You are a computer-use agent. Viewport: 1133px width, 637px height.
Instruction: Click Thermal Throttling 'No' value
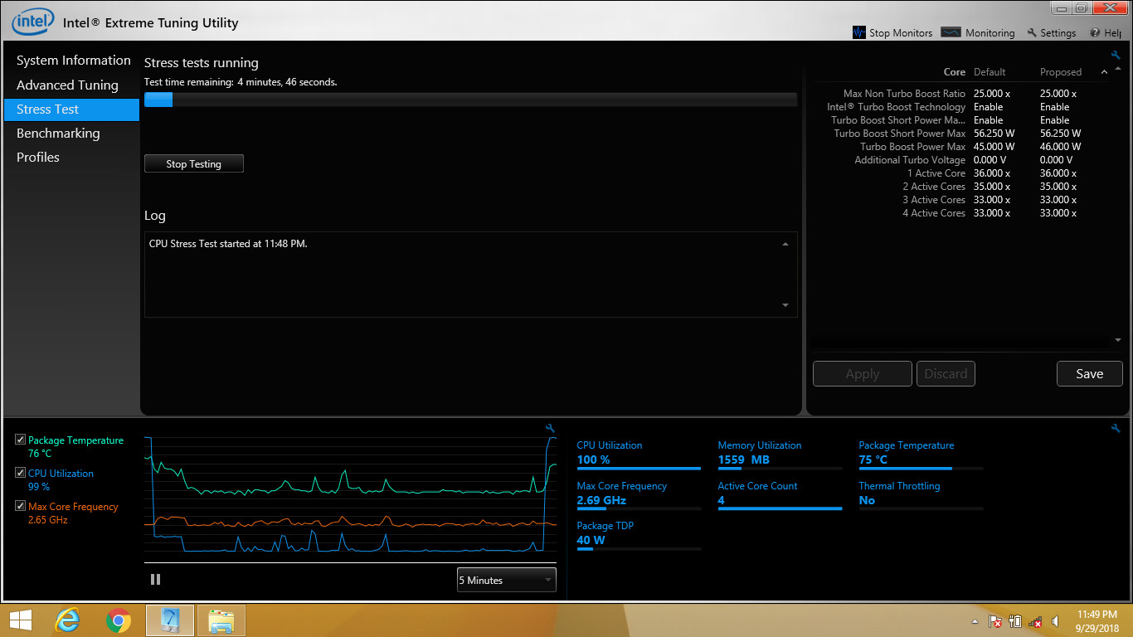coord(867,500)
